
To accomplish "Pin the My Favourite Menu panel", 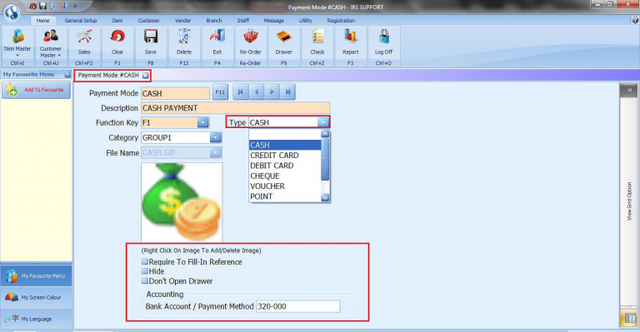I will point(67,75).
